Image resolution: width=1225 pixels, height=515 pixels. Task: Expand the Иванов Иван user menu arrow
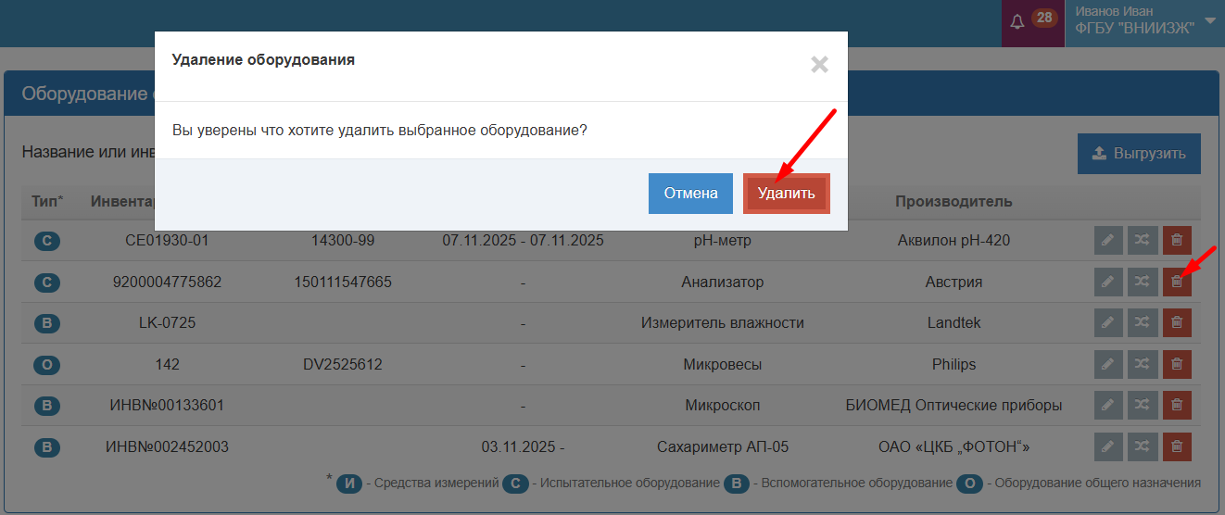pos(1209,20)
